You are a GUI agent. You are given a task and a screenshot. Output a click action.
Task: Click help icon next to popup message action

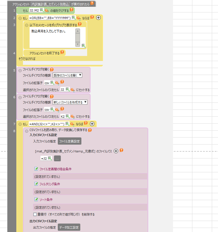point(80,24)
